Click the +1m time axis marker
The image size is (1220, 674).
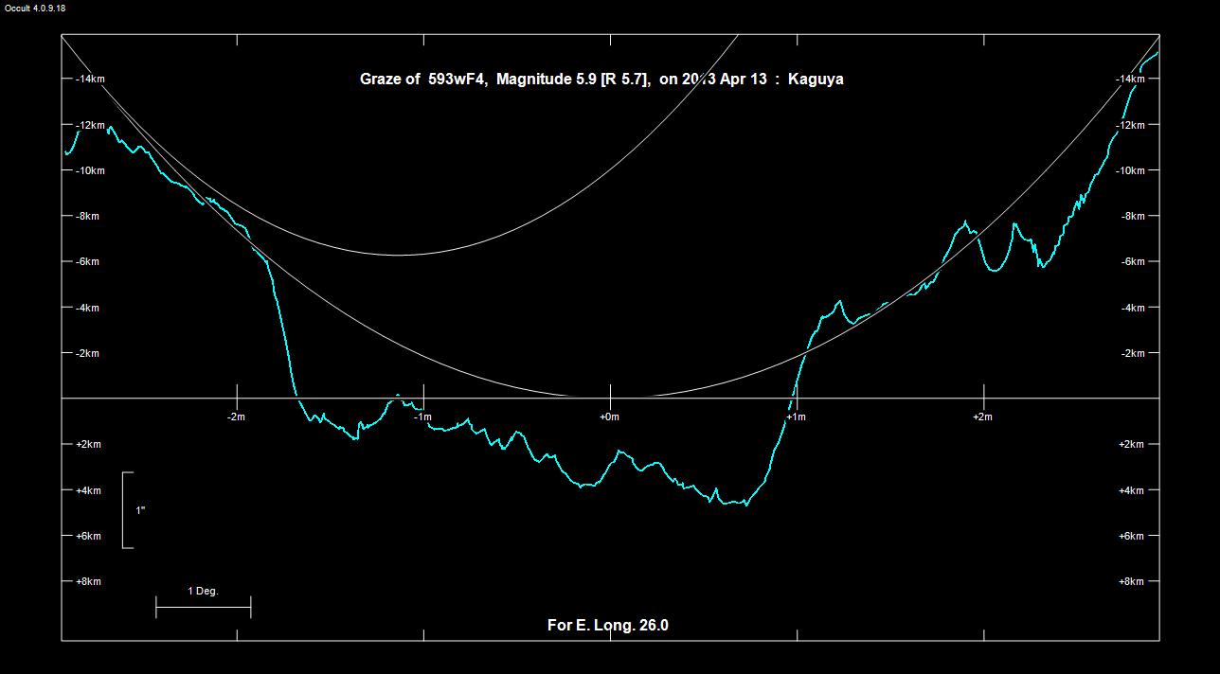[796, 417]
